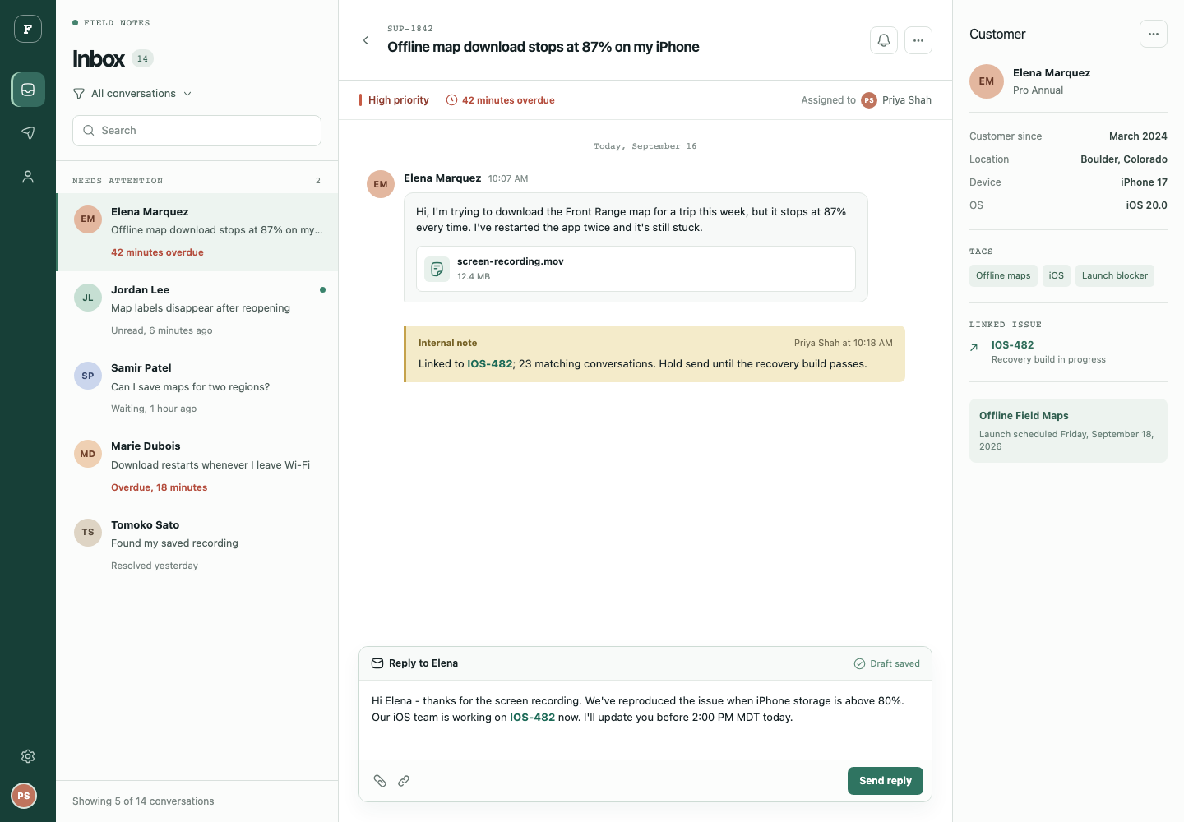Click assignee Priya Shah
Viewport: 1184px width, 822px height.
(x=896, y=100)
